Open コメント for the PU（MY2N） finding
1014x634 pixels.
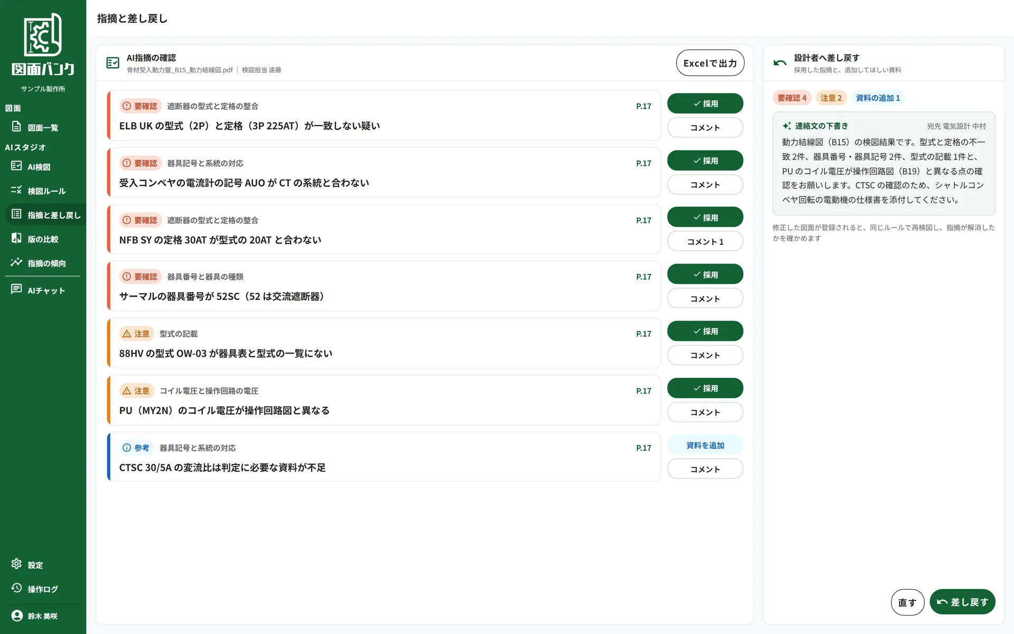(x=705, y=412)
